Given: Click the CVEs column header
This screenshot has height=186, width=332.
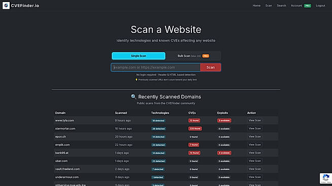Looking at the screenshot, I should [x=192, y=113].
